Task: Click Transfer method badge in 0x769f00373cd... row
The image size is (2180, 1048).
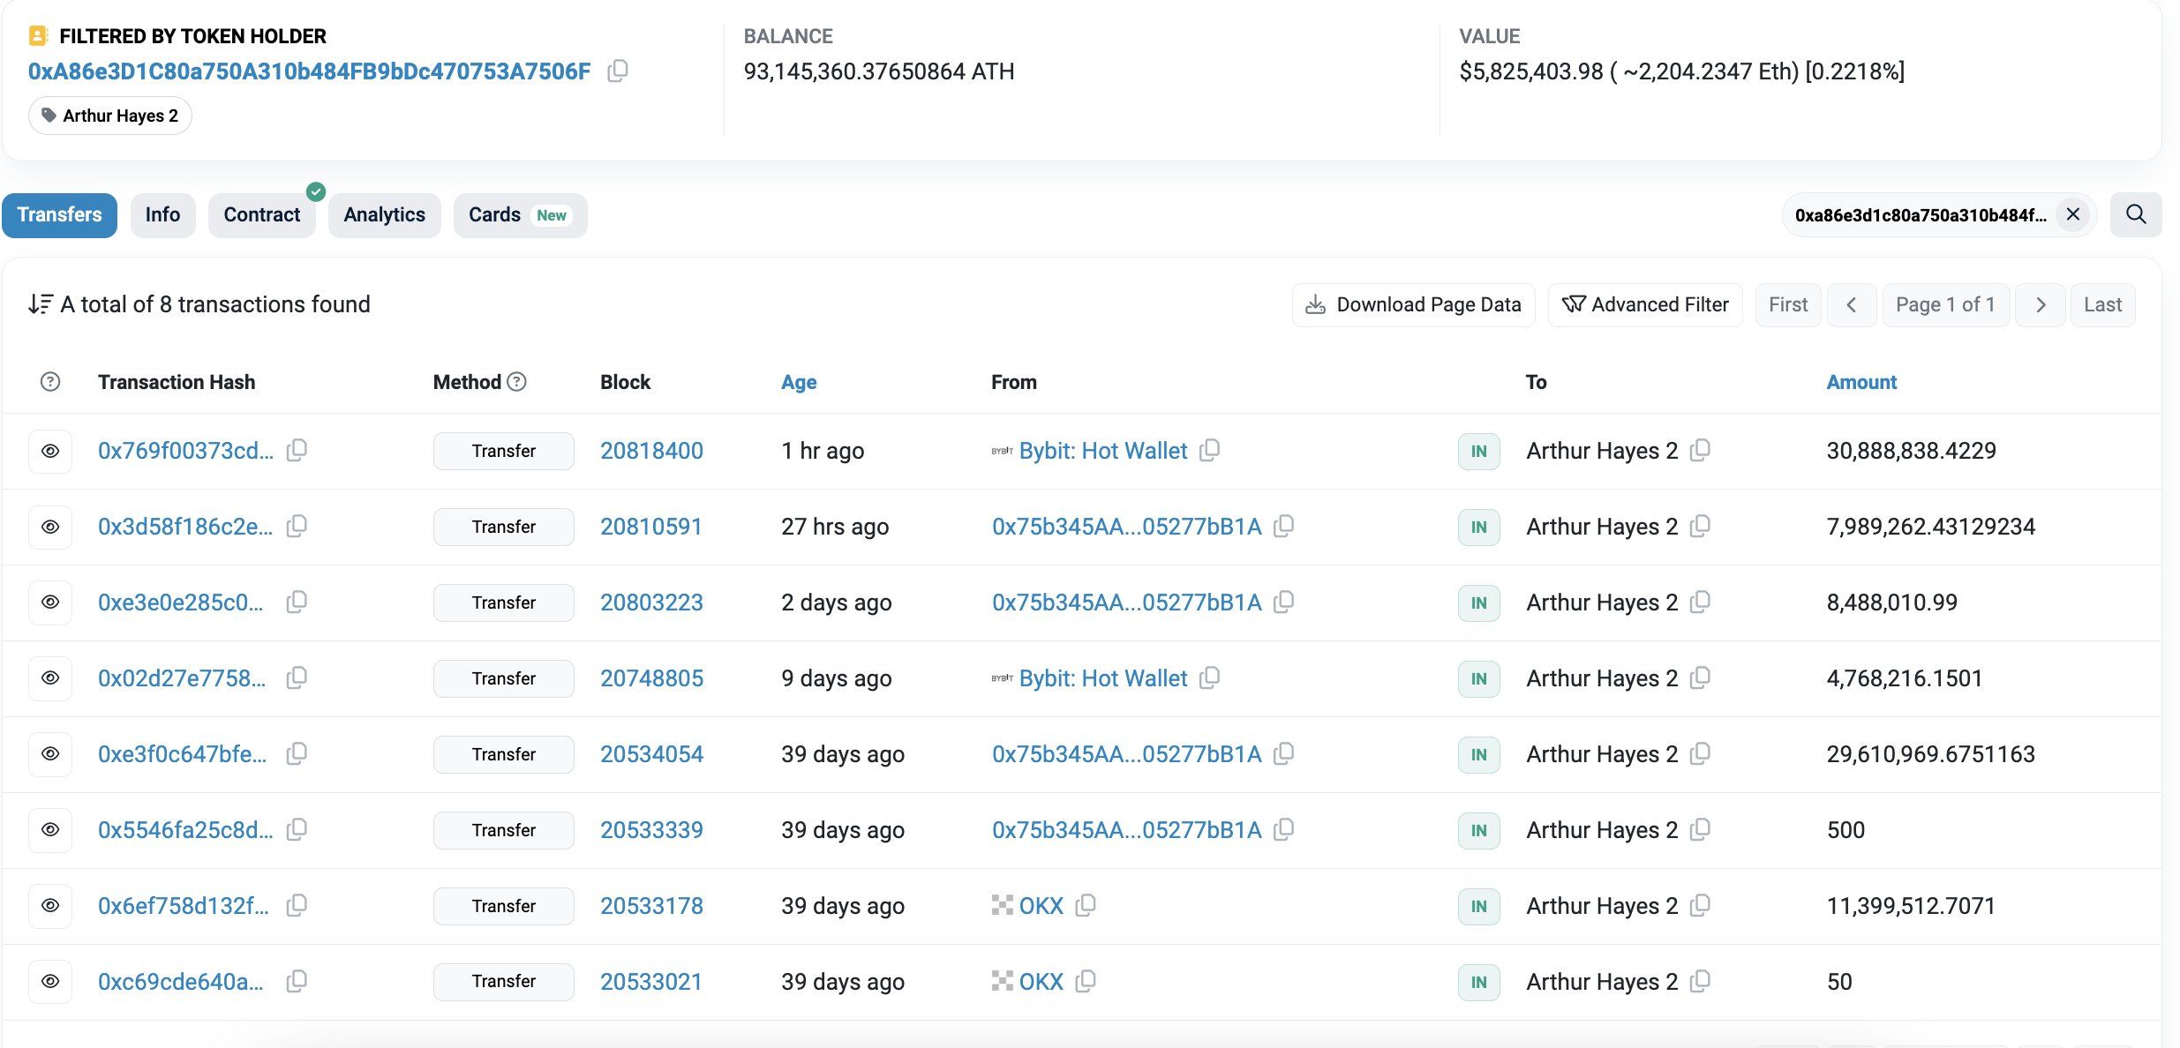Action: pos(503,451)
